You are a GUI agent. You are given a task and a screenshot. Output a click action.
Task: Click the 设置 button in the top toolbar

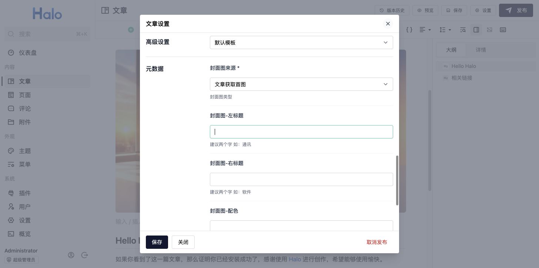coord(483,10)
